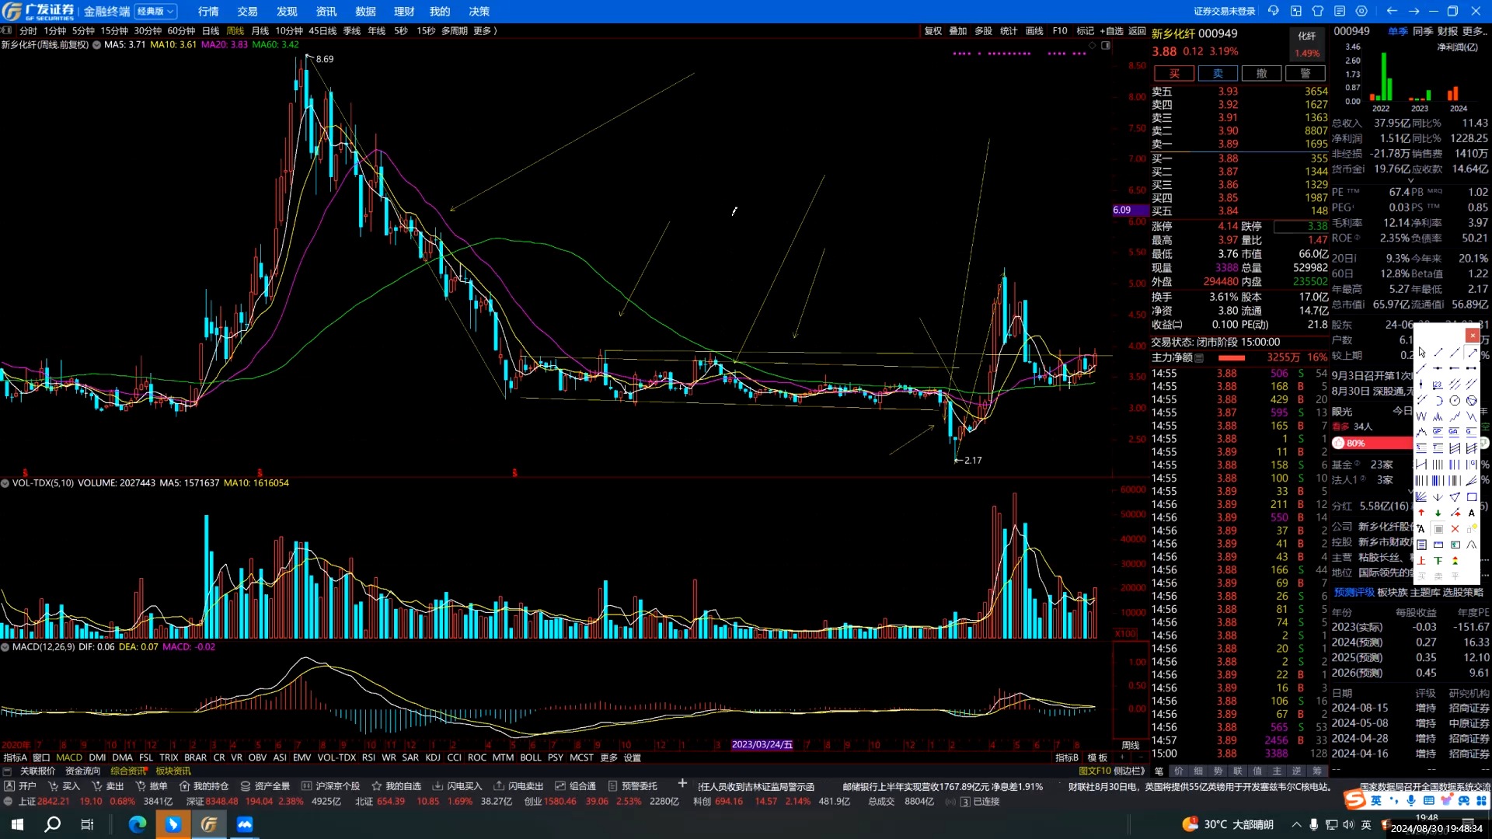This screenshot has width=1492, height=839.
Task: Open the 经典版 version dropdown
Action: (156, 12)
